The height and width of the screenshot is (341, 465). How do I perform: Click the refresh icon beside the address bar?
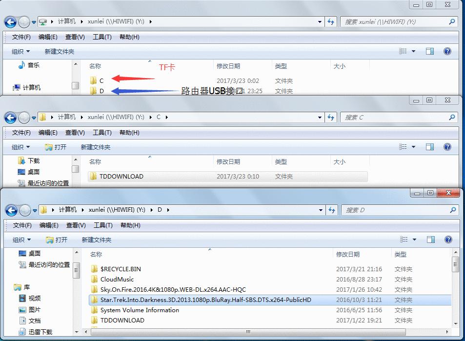(331, 22)
